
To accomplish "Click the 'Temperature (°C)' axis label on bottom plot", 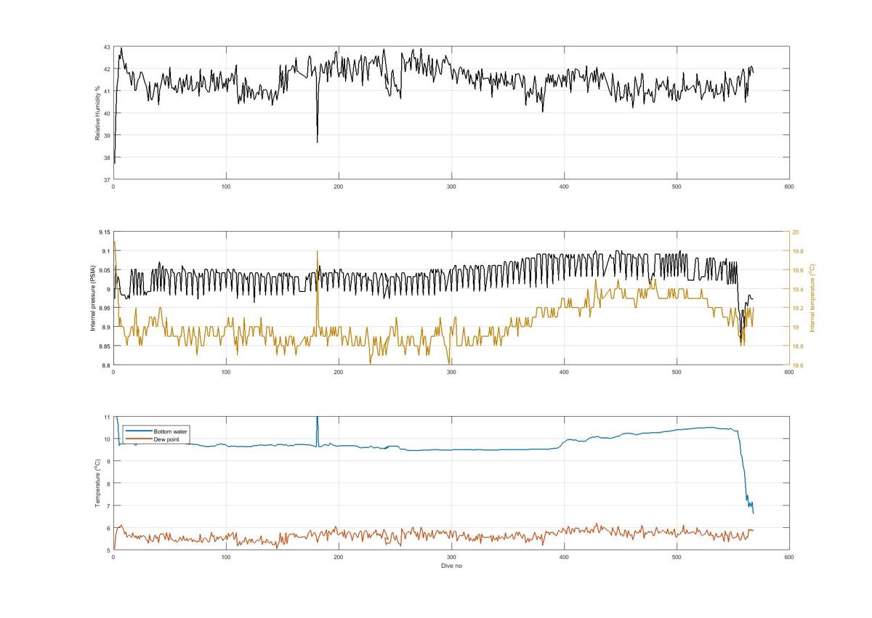I will pos(97,483).
